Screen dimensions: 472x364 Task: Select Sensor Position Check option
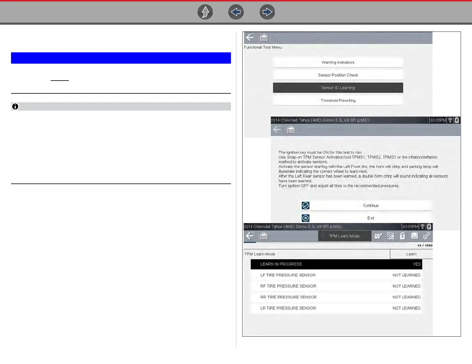(338, 75)
